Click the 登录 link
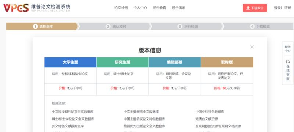 pyautogui.click(x=277, y=8)
